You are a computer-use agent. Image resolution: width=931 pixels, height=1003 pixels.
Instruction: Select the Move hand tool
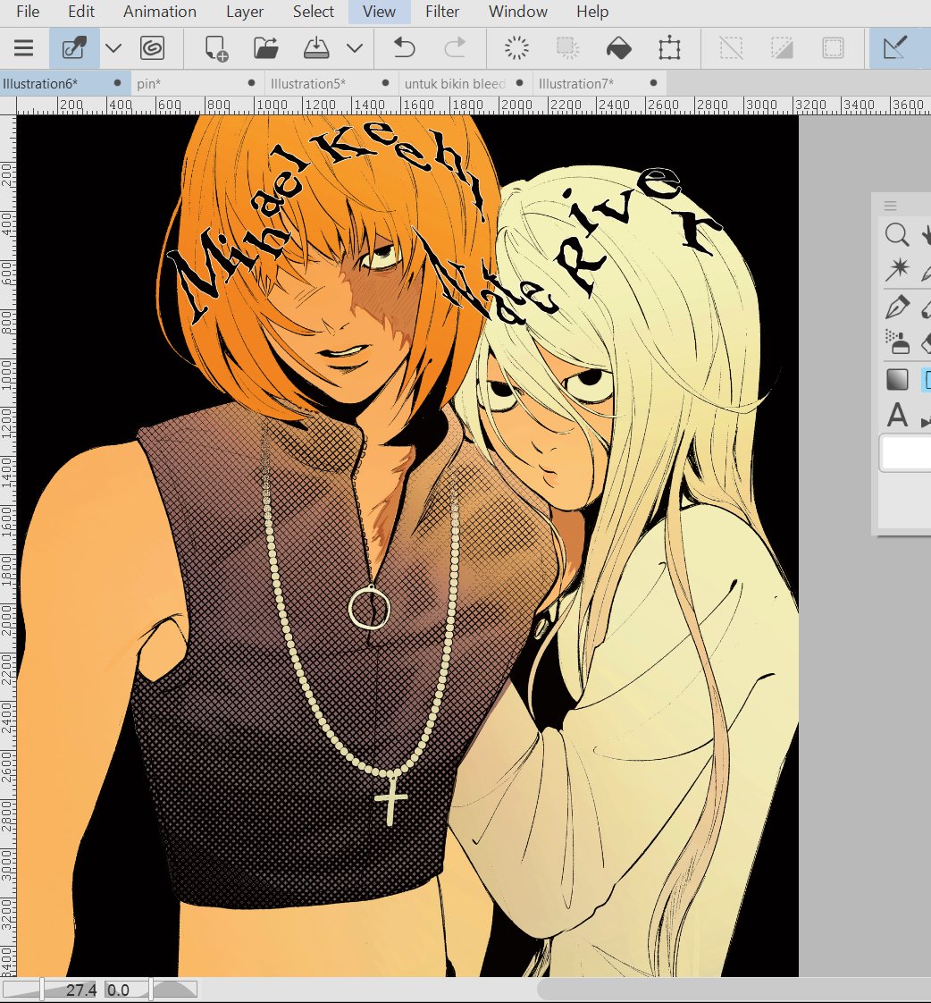click(x=926, y=235)
